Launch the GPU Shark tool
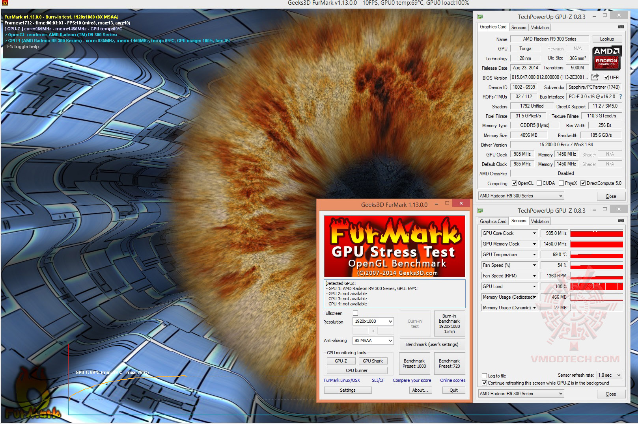Image resolution: width=638 pixels, height=424 pixels. [x=373, y=361]
